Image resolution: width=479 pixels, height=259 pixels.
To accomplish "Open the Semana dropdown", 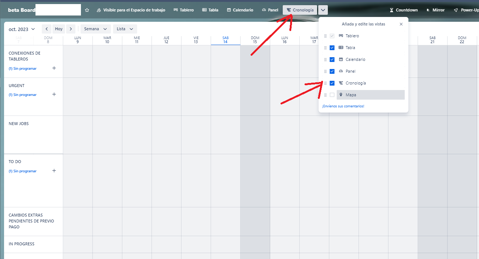I will click(x=95, y=29).
